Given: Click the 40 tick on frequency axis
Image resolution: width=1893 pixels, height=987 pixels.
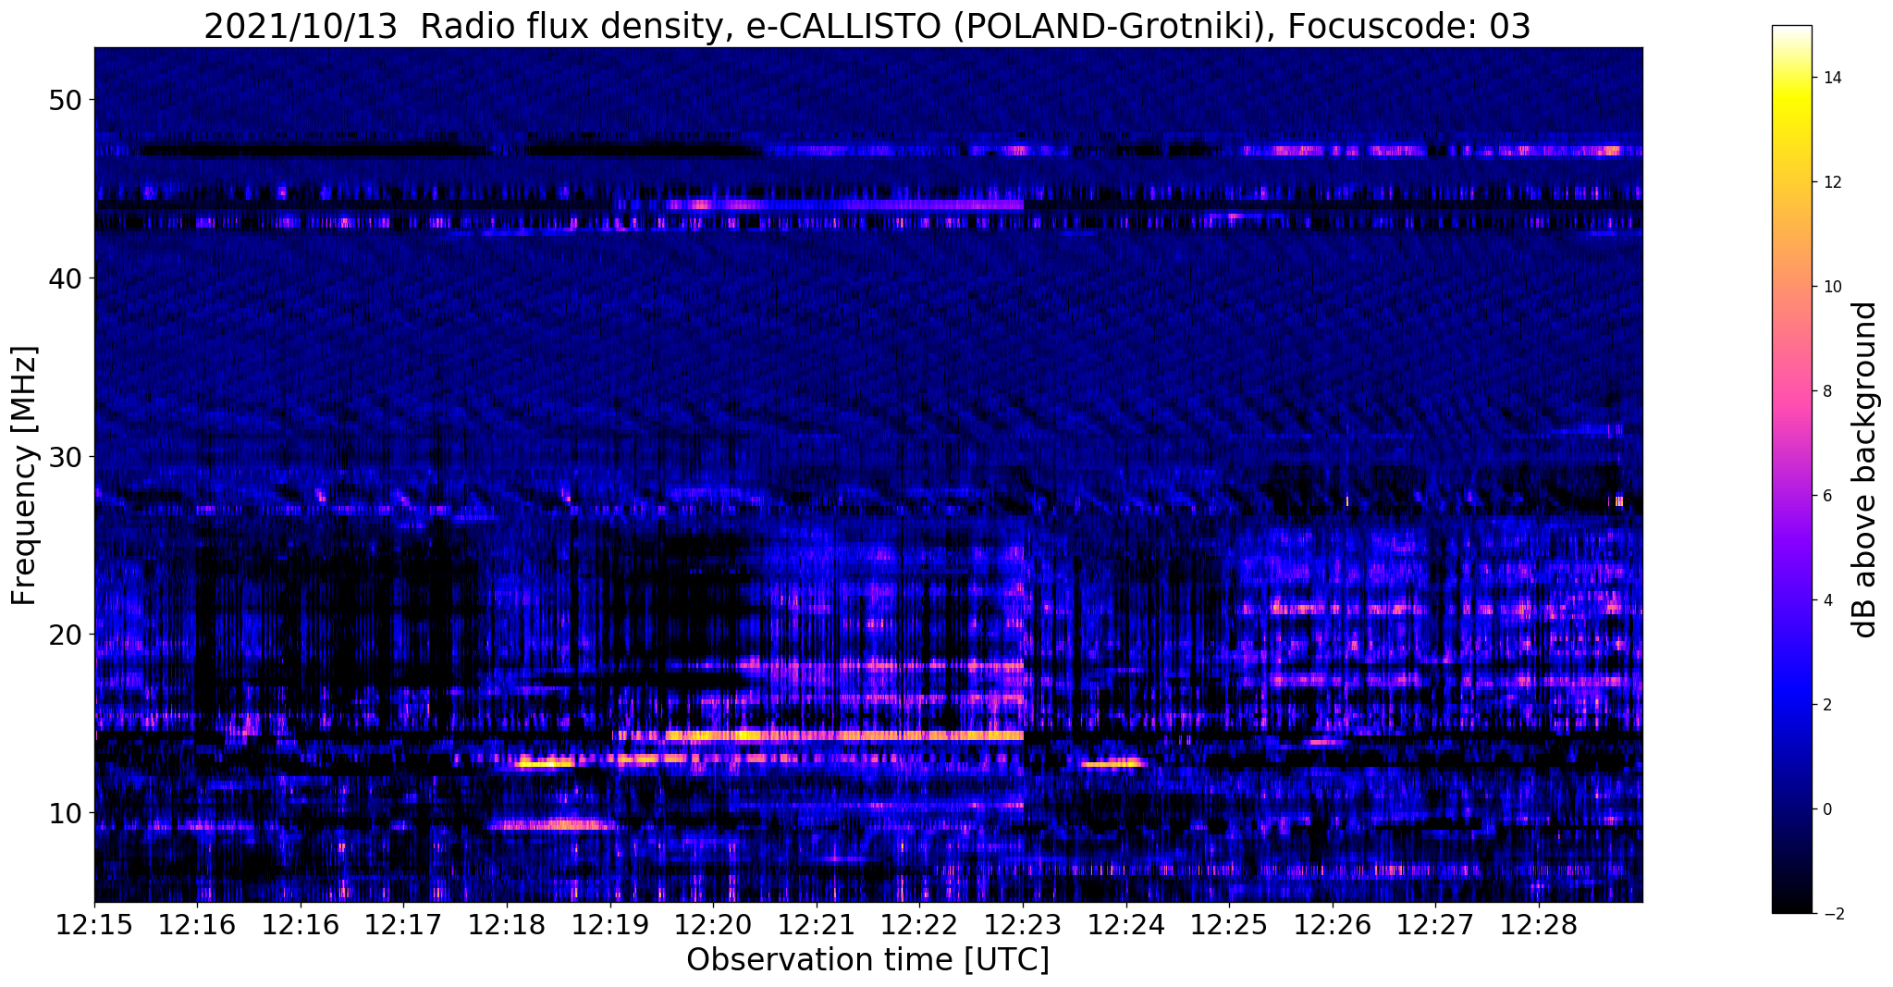Looking at the screenshot, I should coord(68,278).
